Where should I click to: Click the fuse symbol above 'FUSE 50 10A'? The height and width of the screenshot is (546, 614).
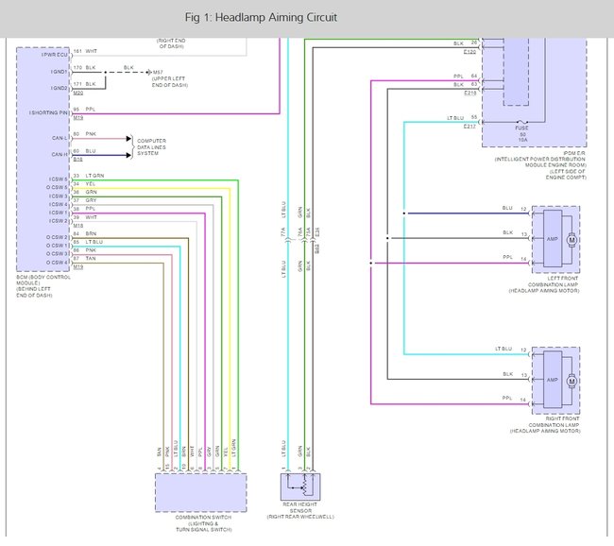[522, 122]
